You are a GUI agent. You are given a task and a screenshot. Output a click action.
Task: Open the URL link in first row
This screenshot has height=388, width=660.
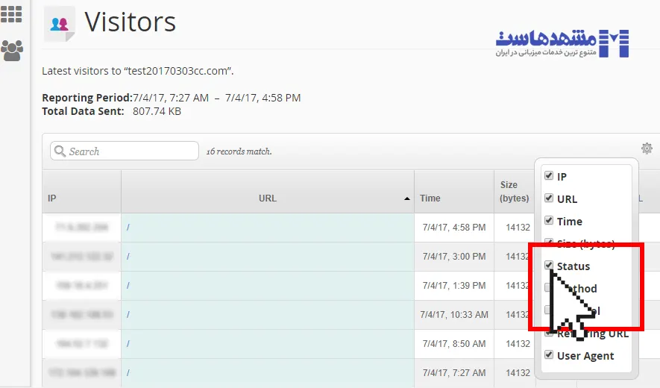pos(128,227)
